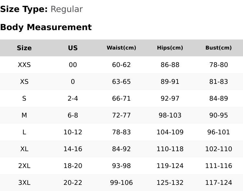Click hips value 119-124
Image resolution: width=243 pixels, height=191 pixels.
click(170, 166)
